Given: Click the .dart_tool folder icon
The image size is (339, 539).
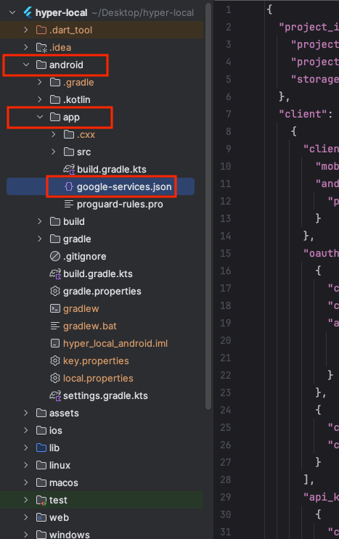Looking at the screenshot, I should [41, 30].
